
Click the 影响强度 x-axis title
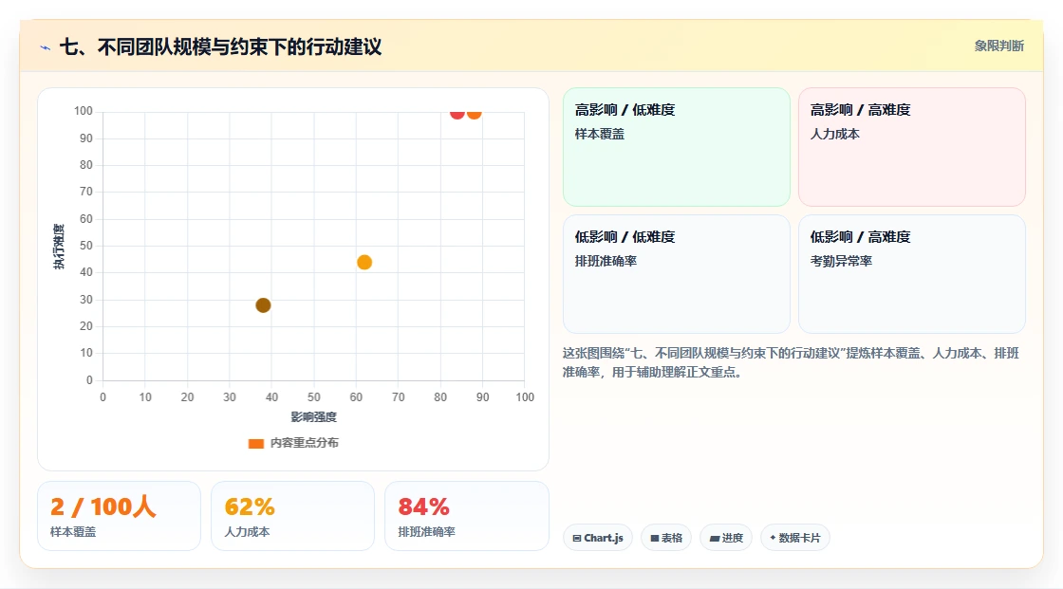pyautogui.click(x=314, y=416)
